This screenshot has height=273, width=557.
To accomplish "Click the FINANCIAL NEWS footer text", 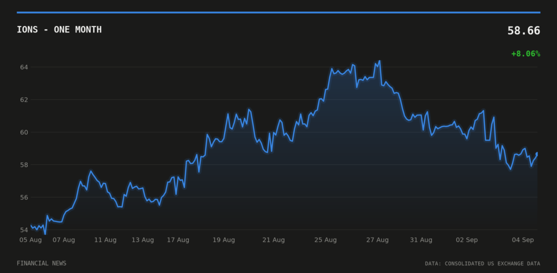I will pyautogui.click(x=41, y=263).
